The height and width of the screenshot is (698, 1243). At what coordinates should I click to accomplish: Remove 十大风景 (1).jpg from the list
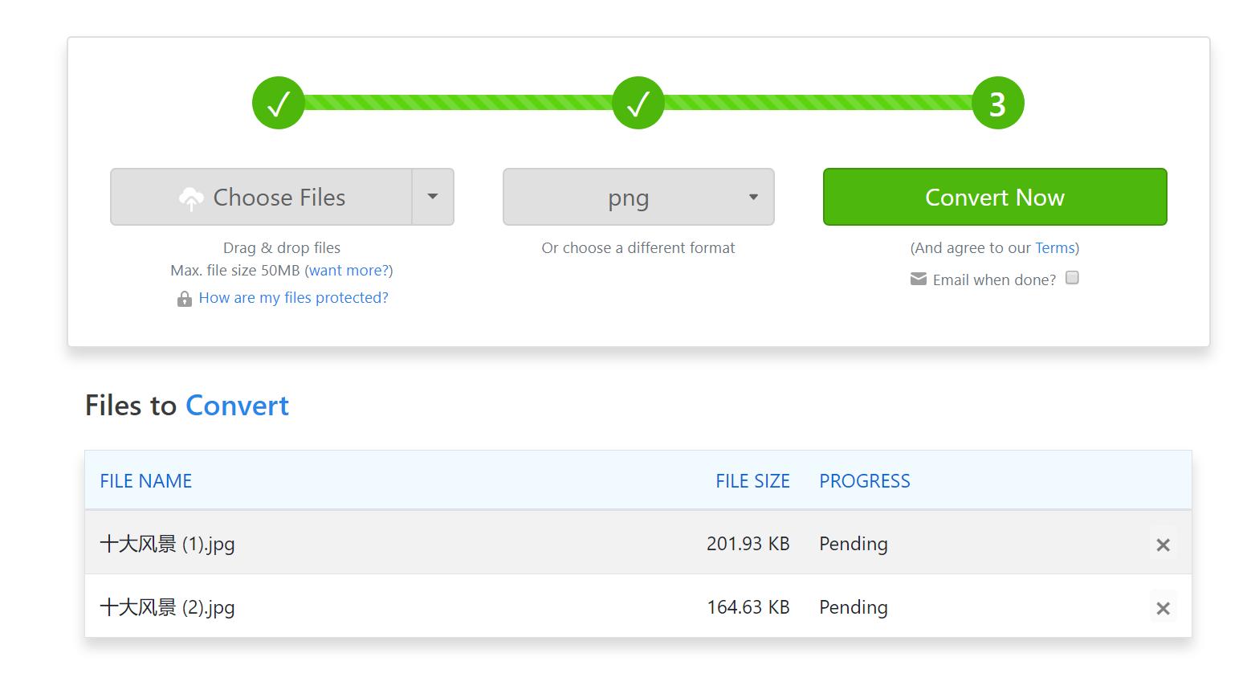1162,545
